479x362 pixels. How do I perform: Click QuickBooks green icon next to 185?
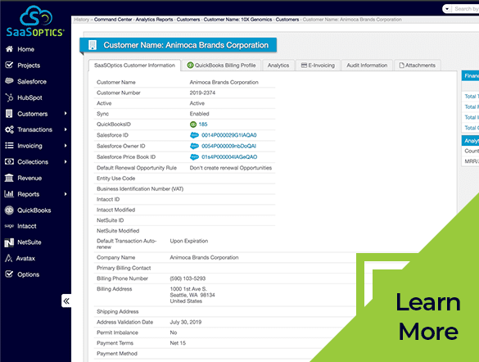coord(193,124)
